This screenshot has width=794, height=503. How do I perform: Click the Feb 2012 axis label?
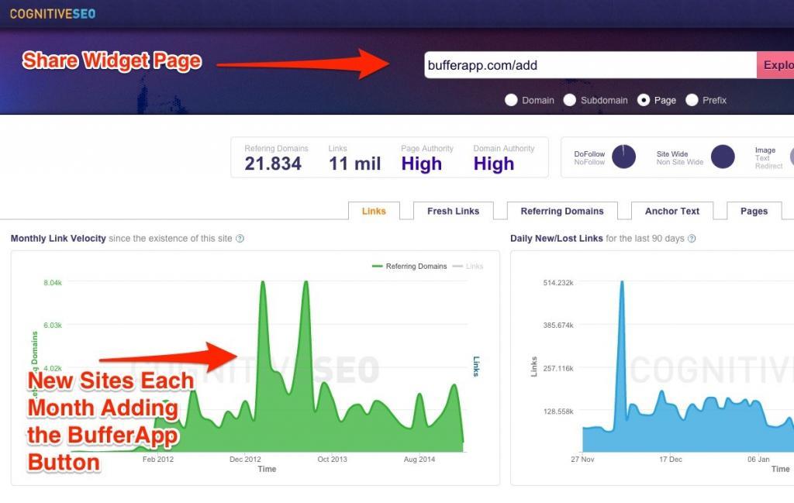[158, 459]
